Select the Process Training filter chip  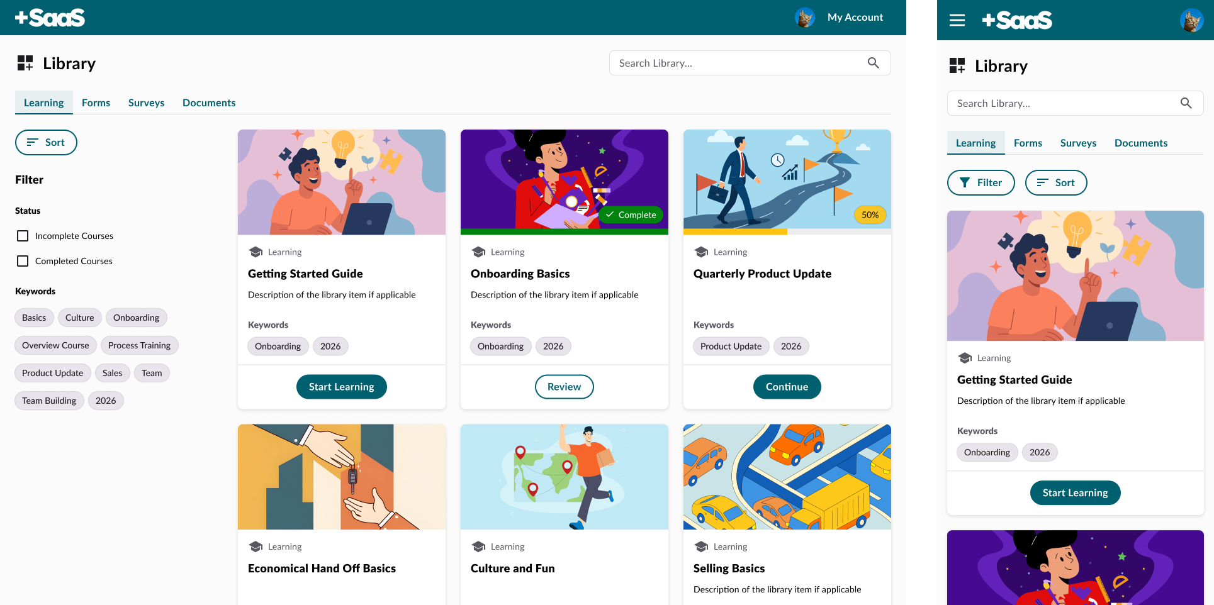coord(139,345)
